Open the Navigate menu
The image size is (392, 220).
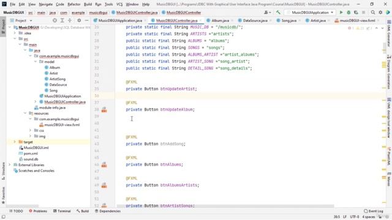click(46, 4)
